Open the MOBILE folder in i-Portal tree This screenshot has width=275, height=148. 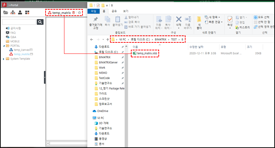(15, 41)
